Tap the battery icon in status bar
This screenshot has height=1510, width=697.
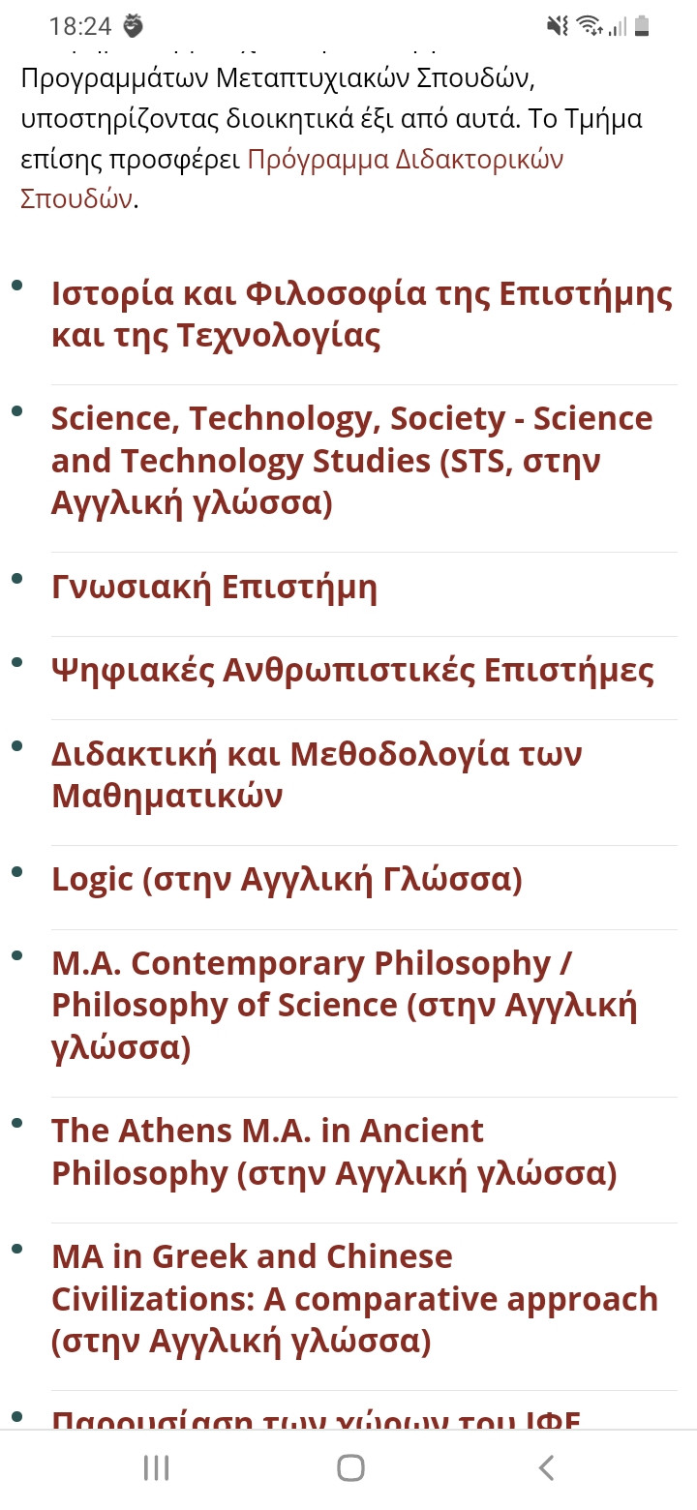643,26
